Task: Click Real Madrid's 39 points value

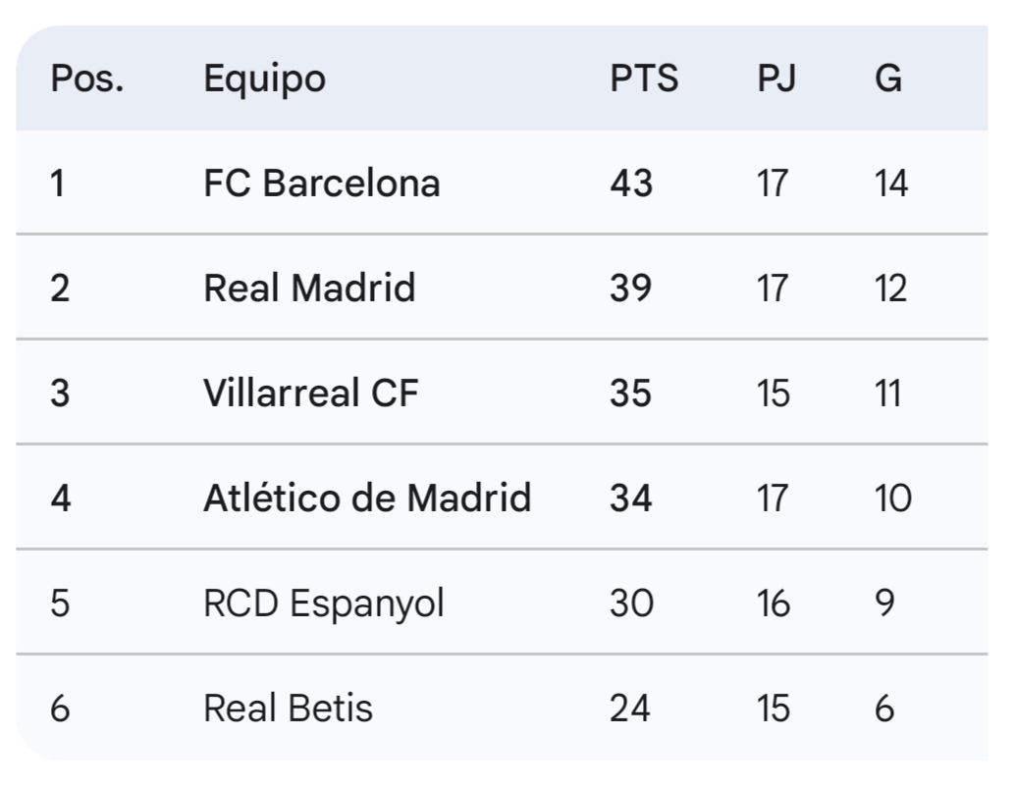Action: 631,289
